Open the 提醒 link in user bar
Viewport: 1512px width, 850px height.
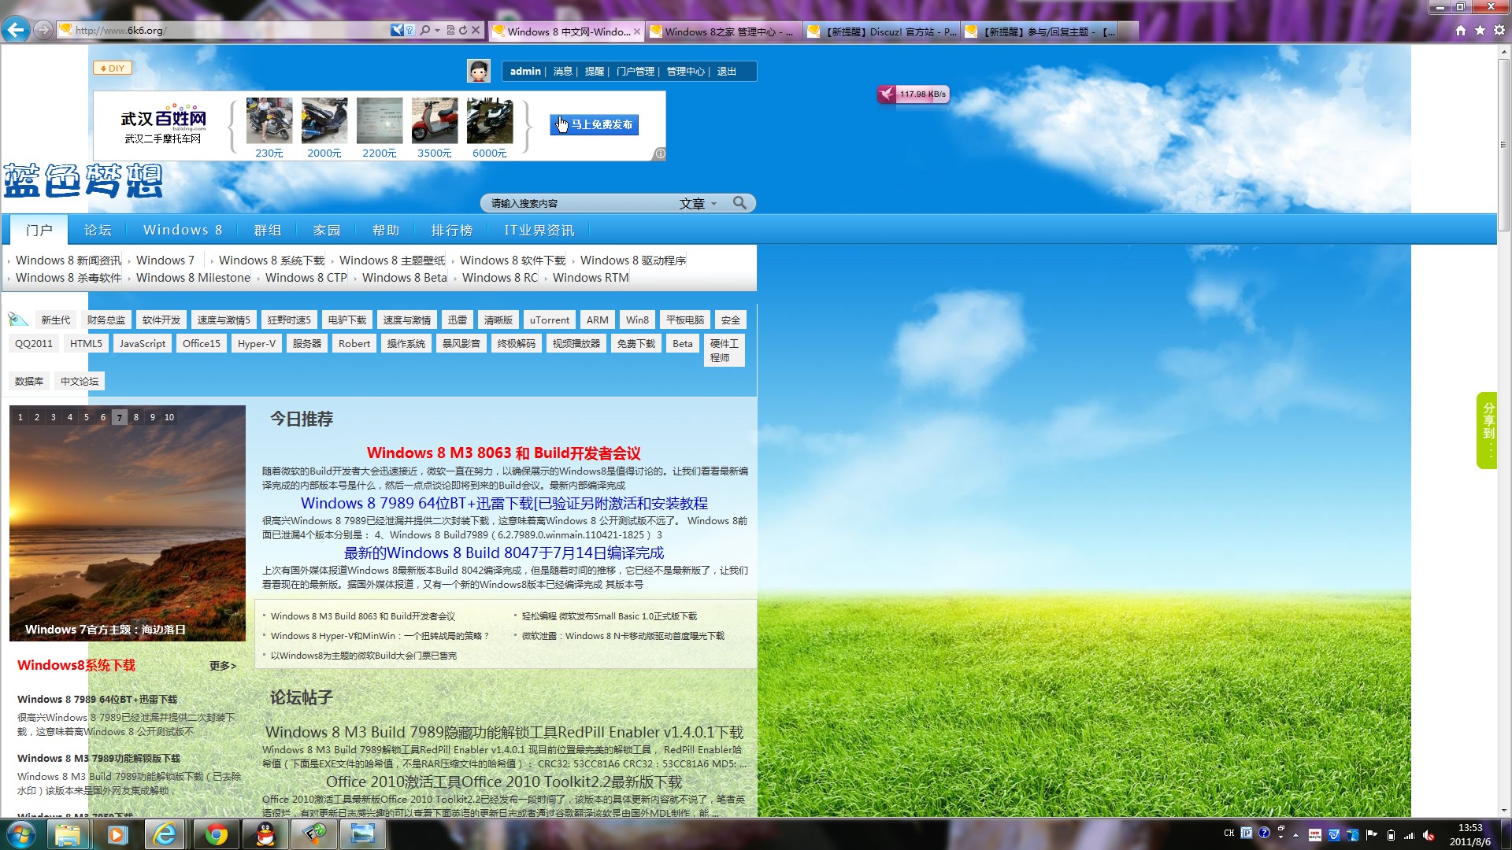point(594,72)
